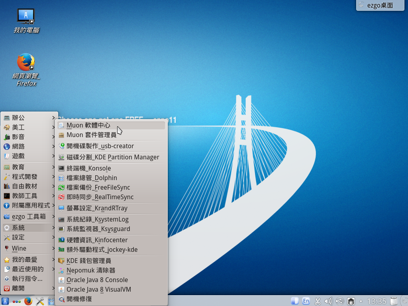Expand the ezgo 工具箱 submenu
This screenshot has width=408, height=306.
click(28, 216)
